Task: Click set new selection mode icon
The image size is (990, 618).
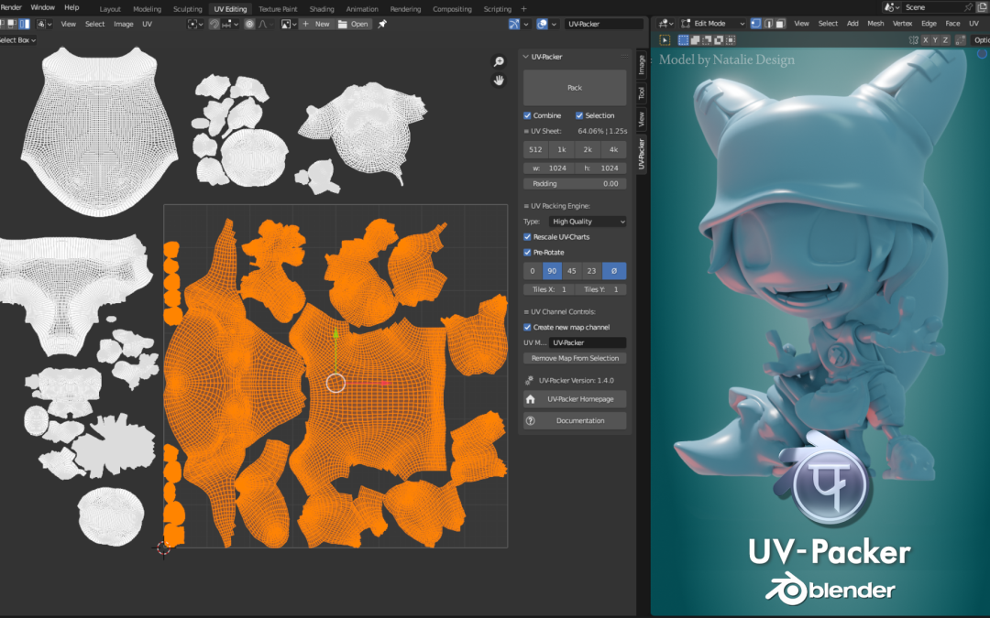Action: 683,39
